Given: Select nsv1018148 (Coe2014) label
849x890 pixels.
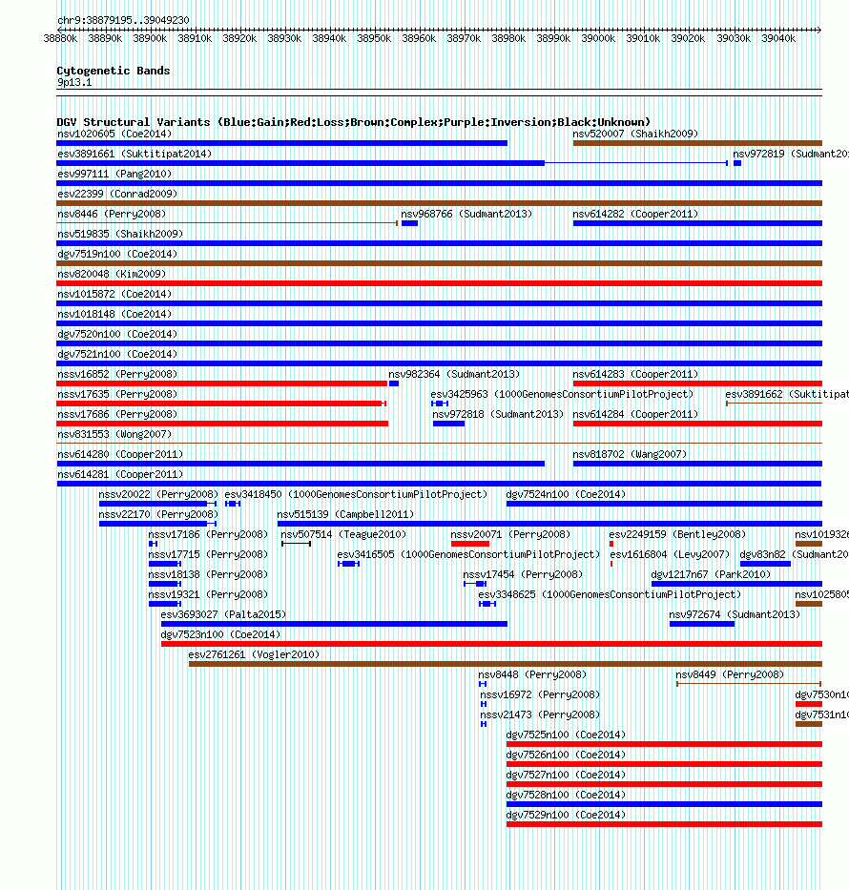Looking at the screenshot, I should click(114, 314).
